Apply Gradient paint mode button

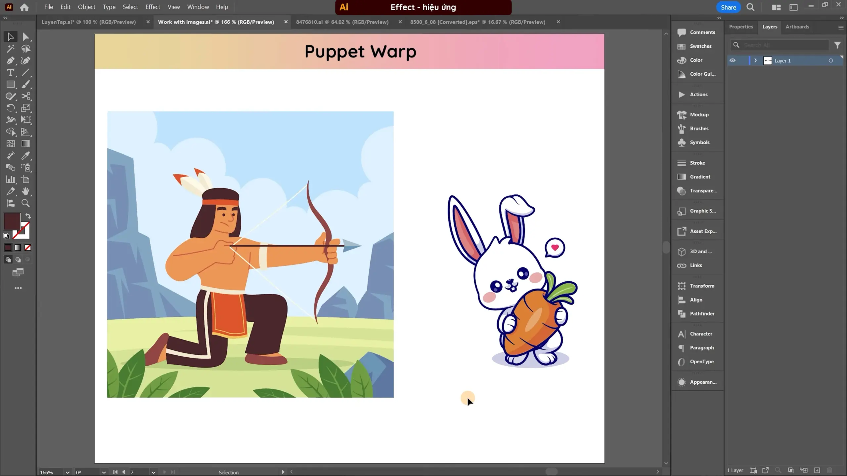(x=18, y=248)
